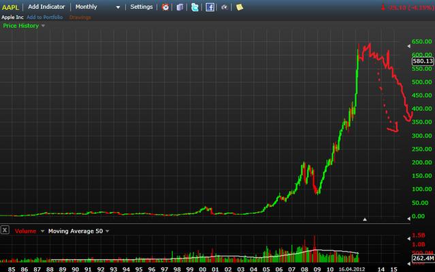Click the 1.0B volume axis label
This screenshot has height=272, width=435.
pos(419,244)
